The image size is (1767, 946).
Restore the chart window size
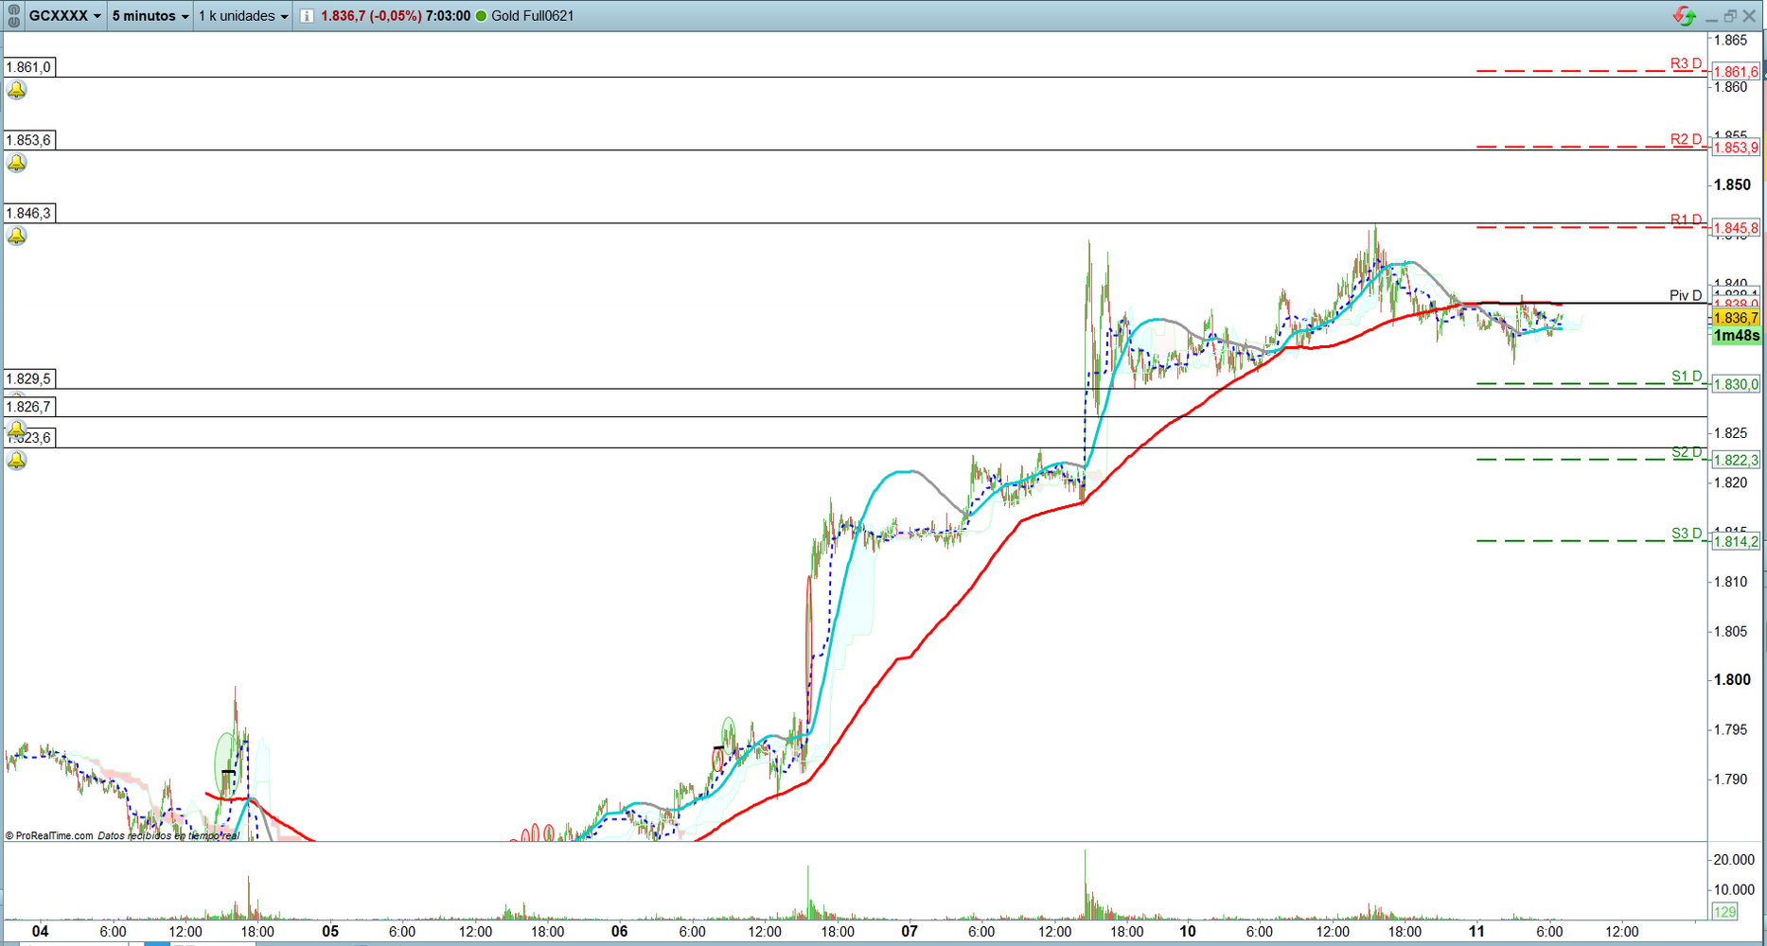point(1730,16)
